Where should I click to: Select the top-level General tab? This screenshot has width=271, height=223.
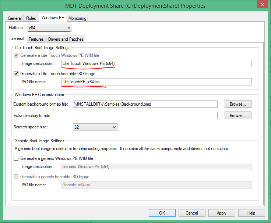point(15,18)
